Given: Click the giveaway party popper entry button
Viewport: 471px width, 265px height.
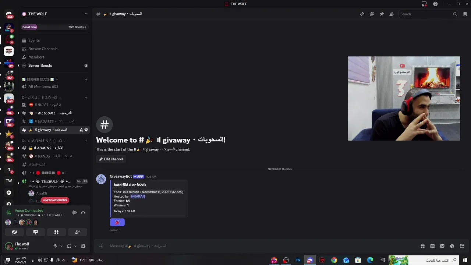Looking at the screenshot, I should click(117, 222).
